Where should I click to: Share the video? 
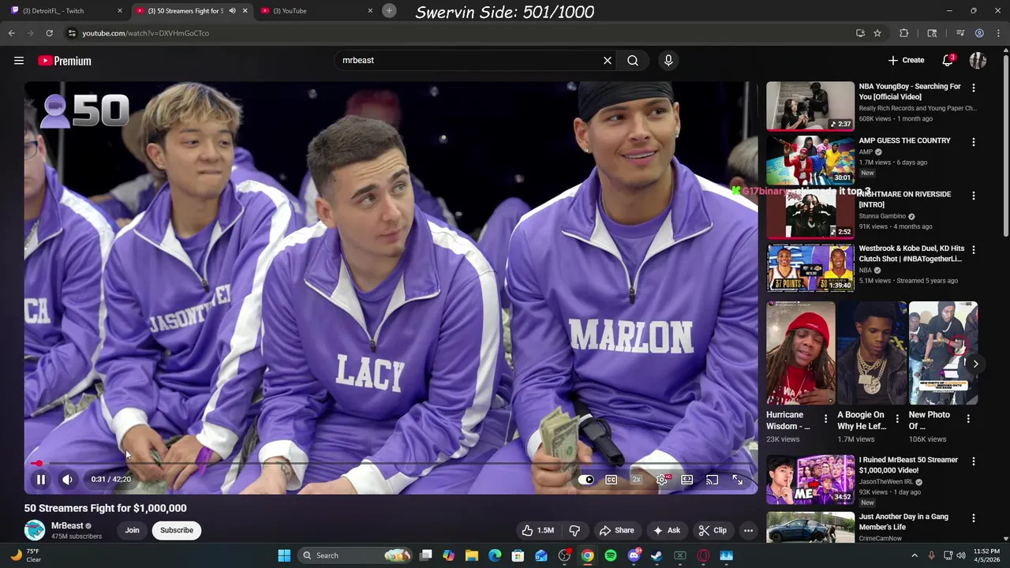pyautogui.click(x=616, y=530)
